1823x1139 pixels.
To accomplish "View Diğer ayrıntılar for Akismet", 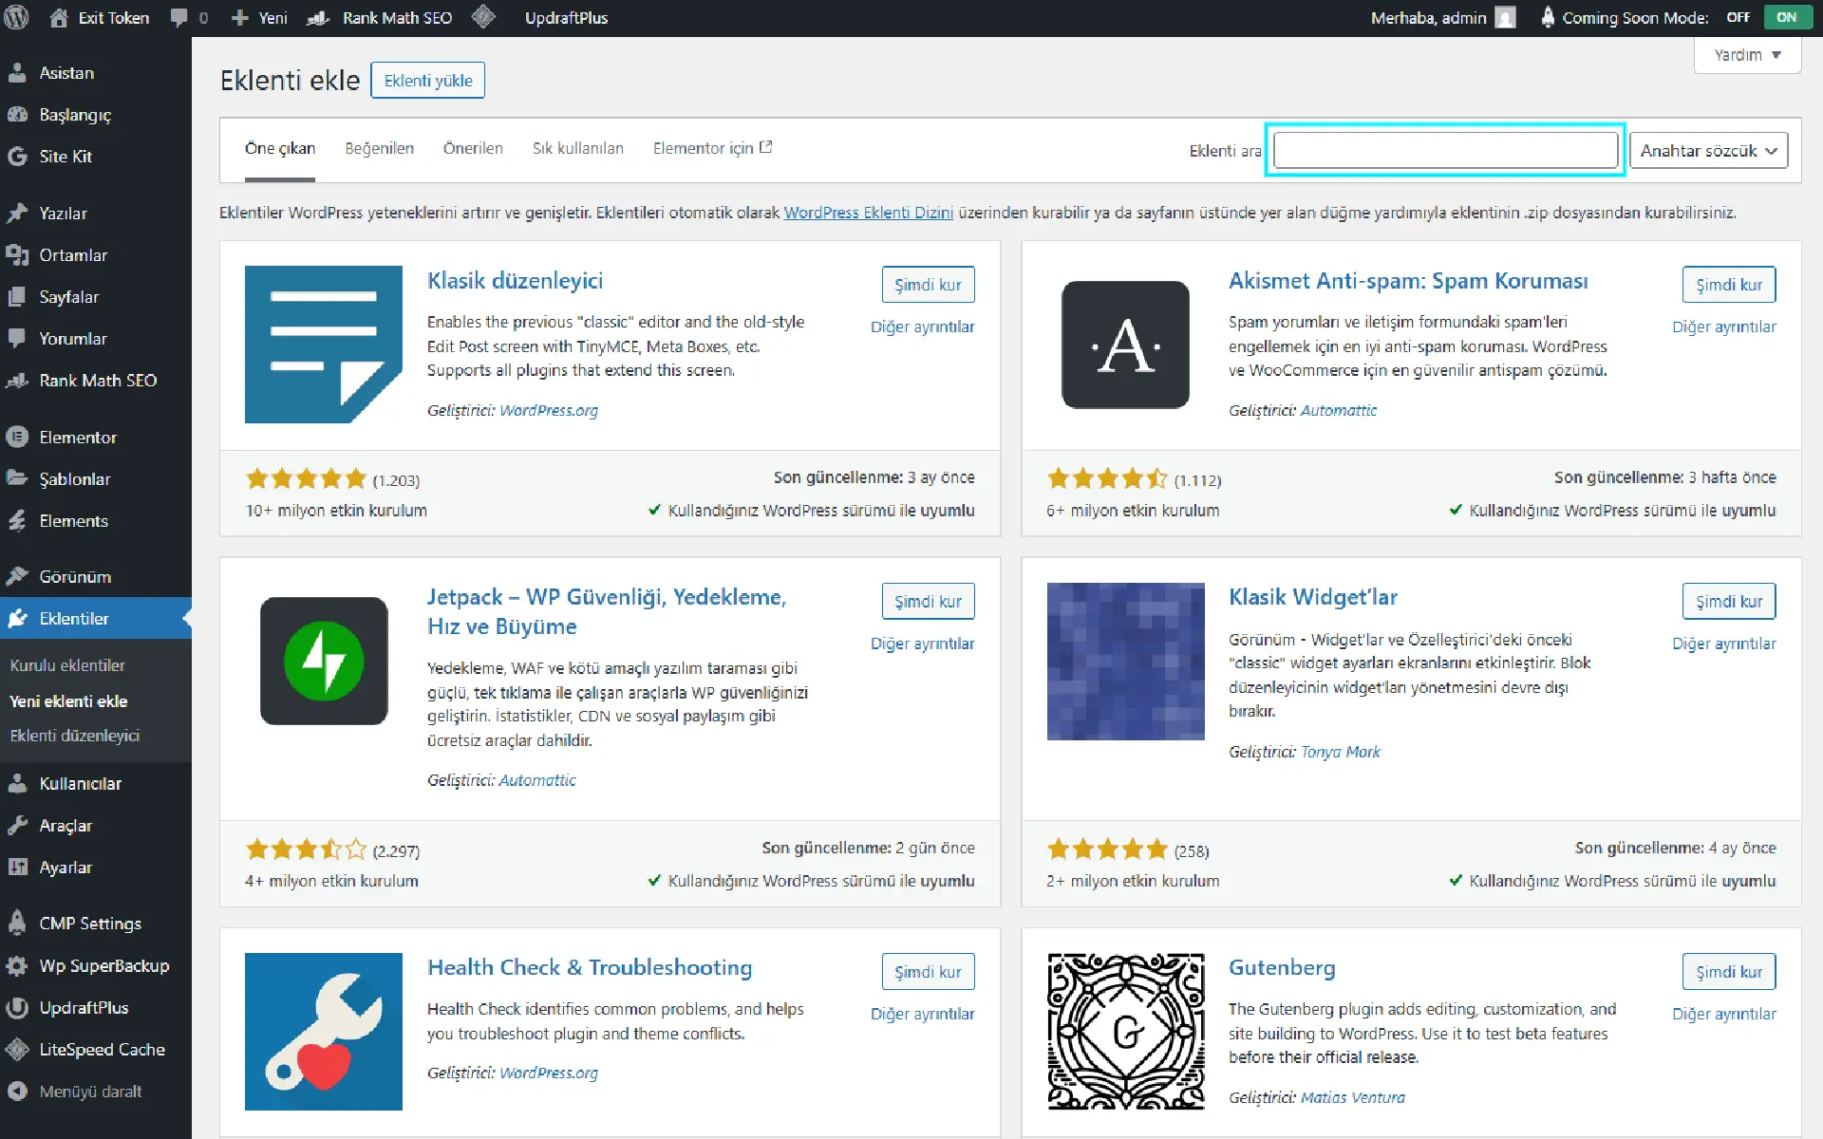I will (x=1723, y=327).
